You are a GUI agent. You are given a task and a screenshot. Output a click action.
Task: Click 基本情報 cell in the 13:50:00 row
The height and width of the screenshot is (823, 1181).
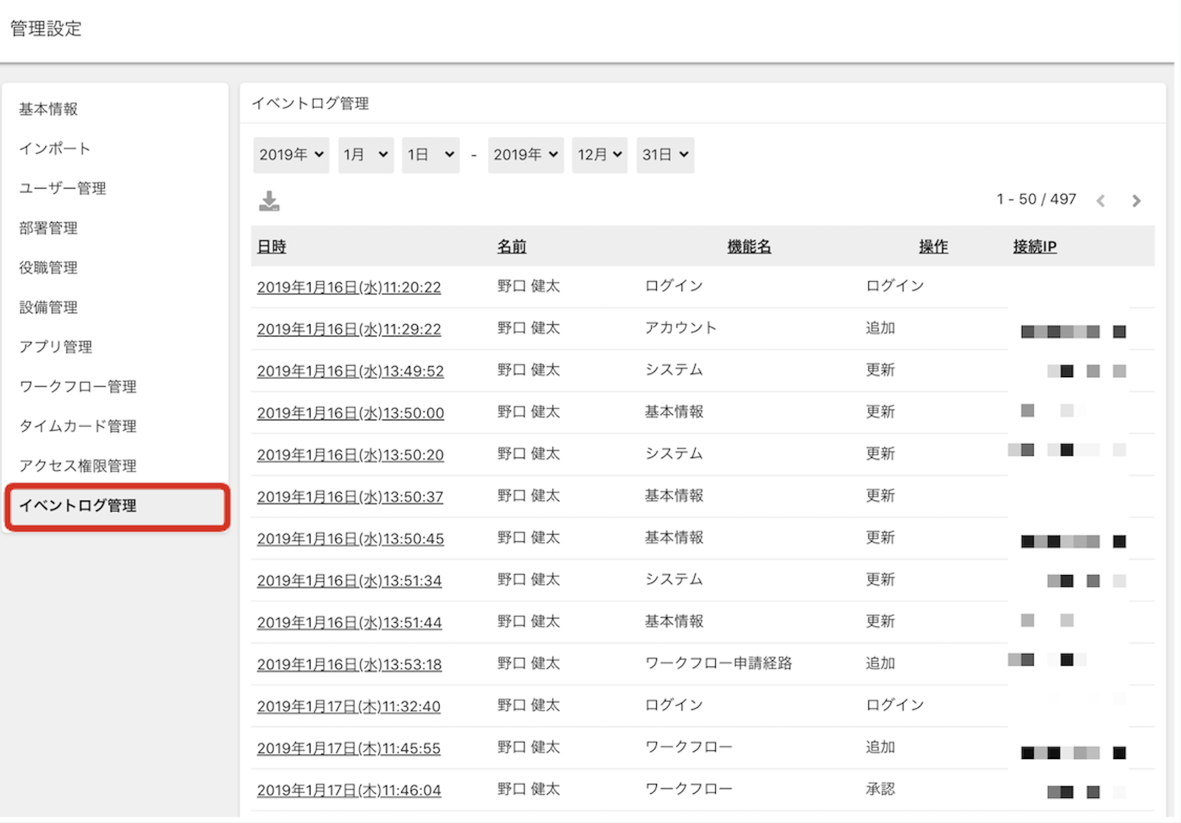click(x=674, y=411)
